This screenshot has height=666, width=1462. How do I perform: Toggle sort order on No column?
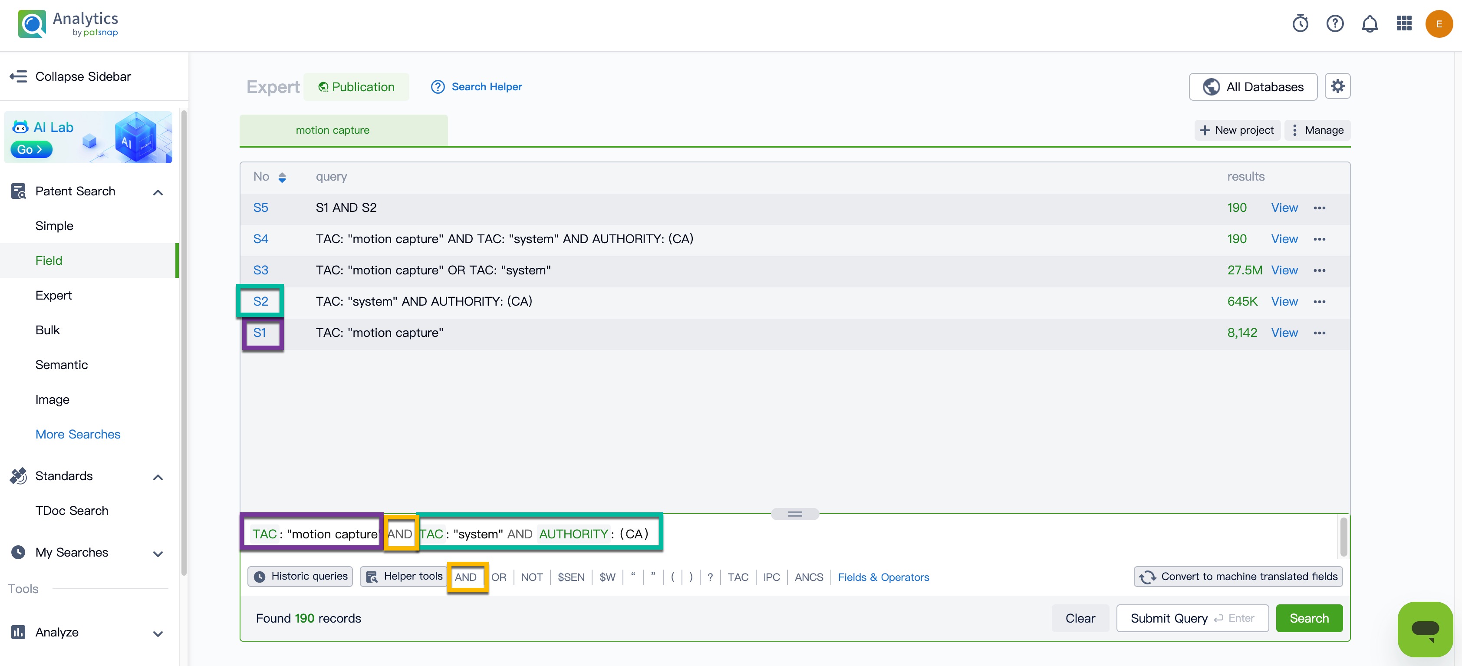pyautogui.click(x=282, y=177)
